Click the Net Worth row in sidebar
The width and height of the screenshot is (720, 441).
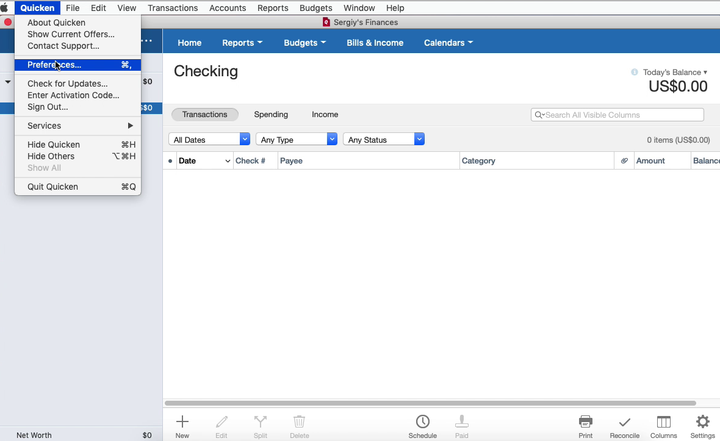(x=81, y=435)
